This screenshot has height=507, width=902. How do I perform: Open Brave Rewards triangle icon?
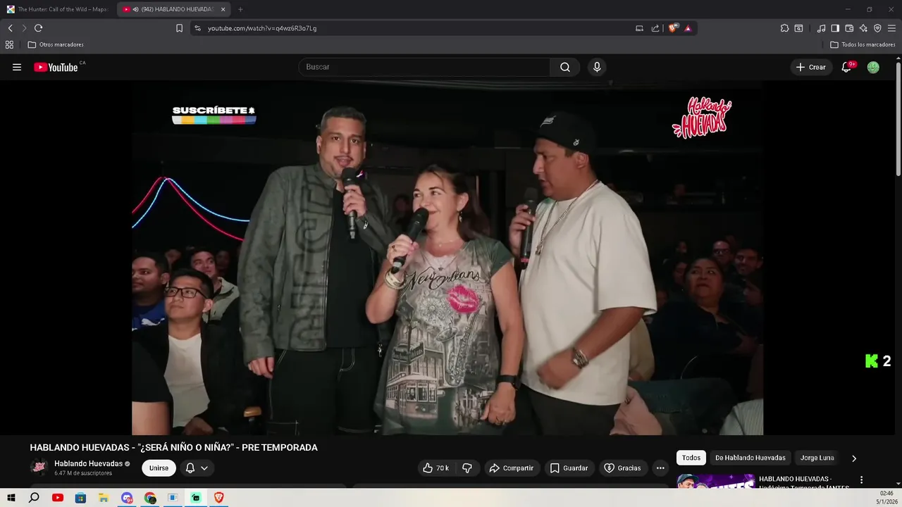pos(688,28)
